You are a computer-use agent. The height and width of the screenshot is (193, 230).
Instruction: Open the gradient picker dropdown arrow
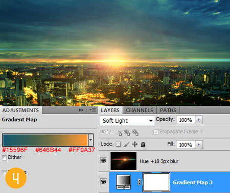[x=90, y=140]
